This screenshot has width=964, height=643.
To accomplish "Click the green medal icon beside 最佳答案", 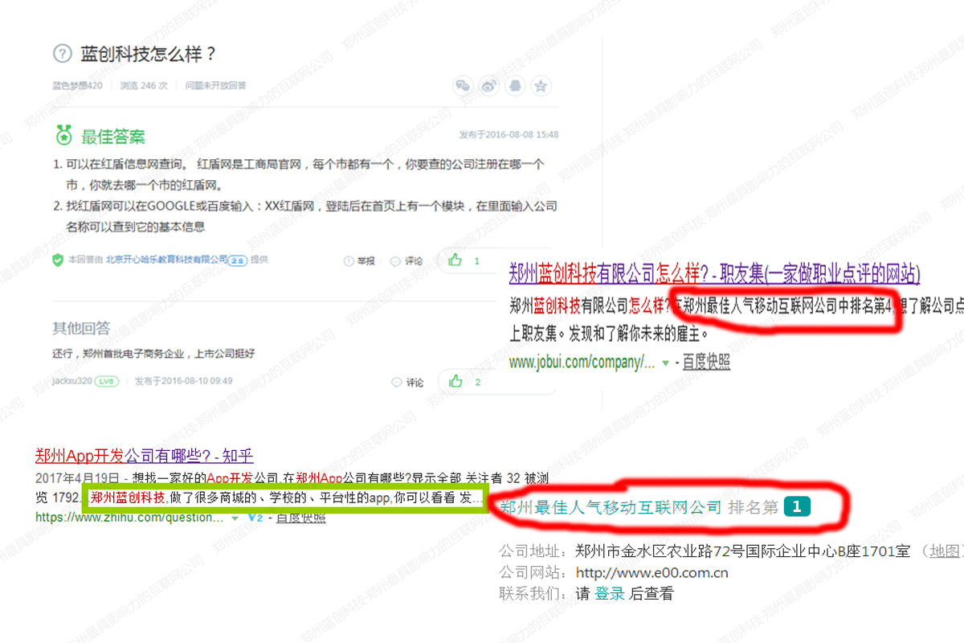I will pyautogui.click(x=64, y=135).
